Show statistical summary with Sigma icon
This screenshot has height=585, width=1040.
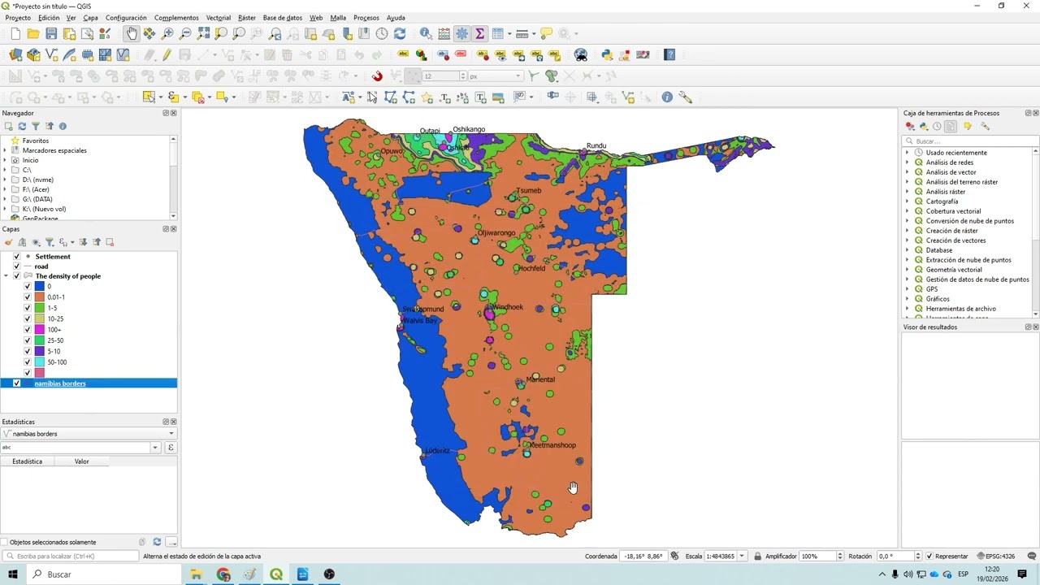click(x=479, y=33)
